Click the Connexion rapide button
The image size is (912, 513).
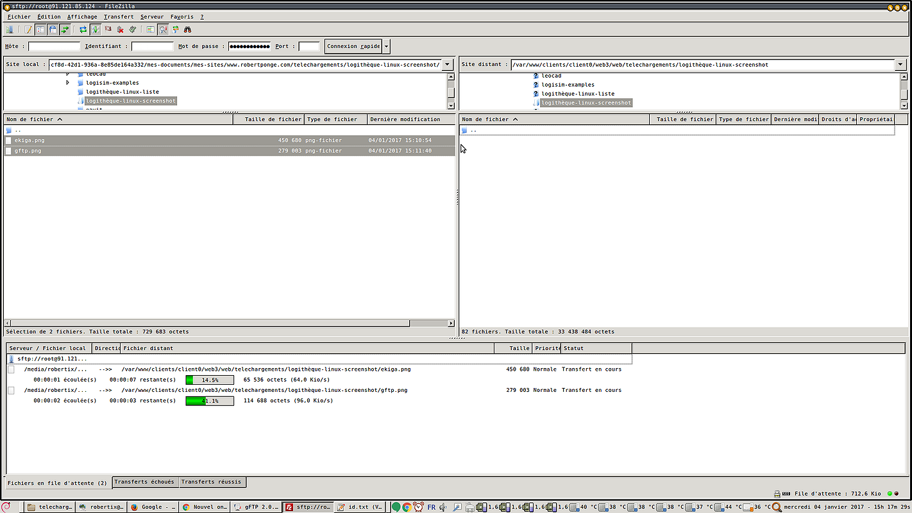[x=353, y=46]
